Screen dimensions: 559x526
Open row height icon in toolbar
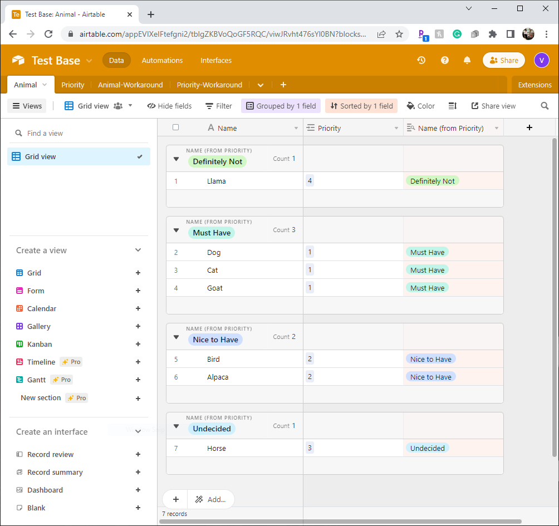click(x=453, y=106)
